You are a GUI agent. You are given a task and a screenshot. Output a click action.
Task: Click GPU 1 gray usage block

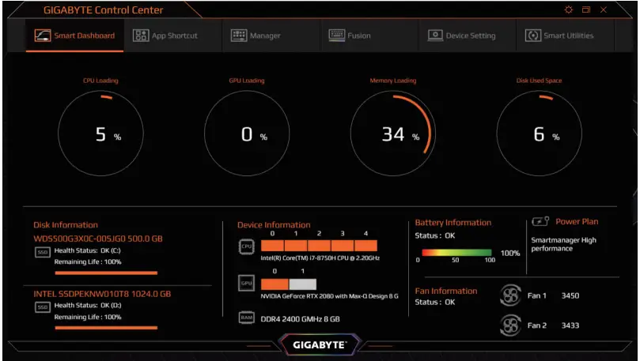point(302,284)
